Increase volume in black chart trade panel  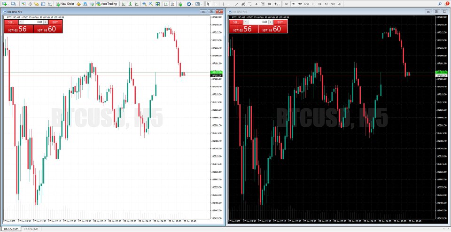[x=270, y=22]
